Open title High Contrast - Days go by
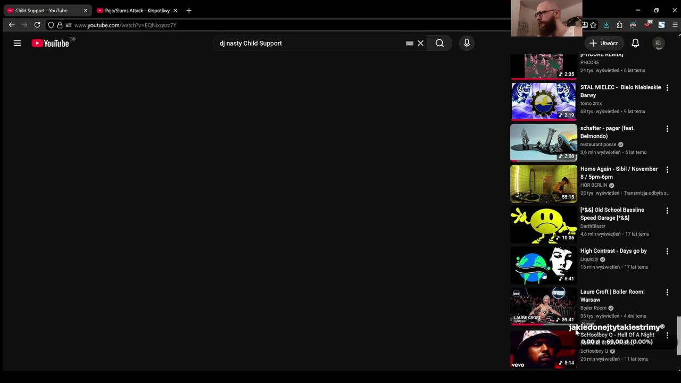 pos(613,251)
